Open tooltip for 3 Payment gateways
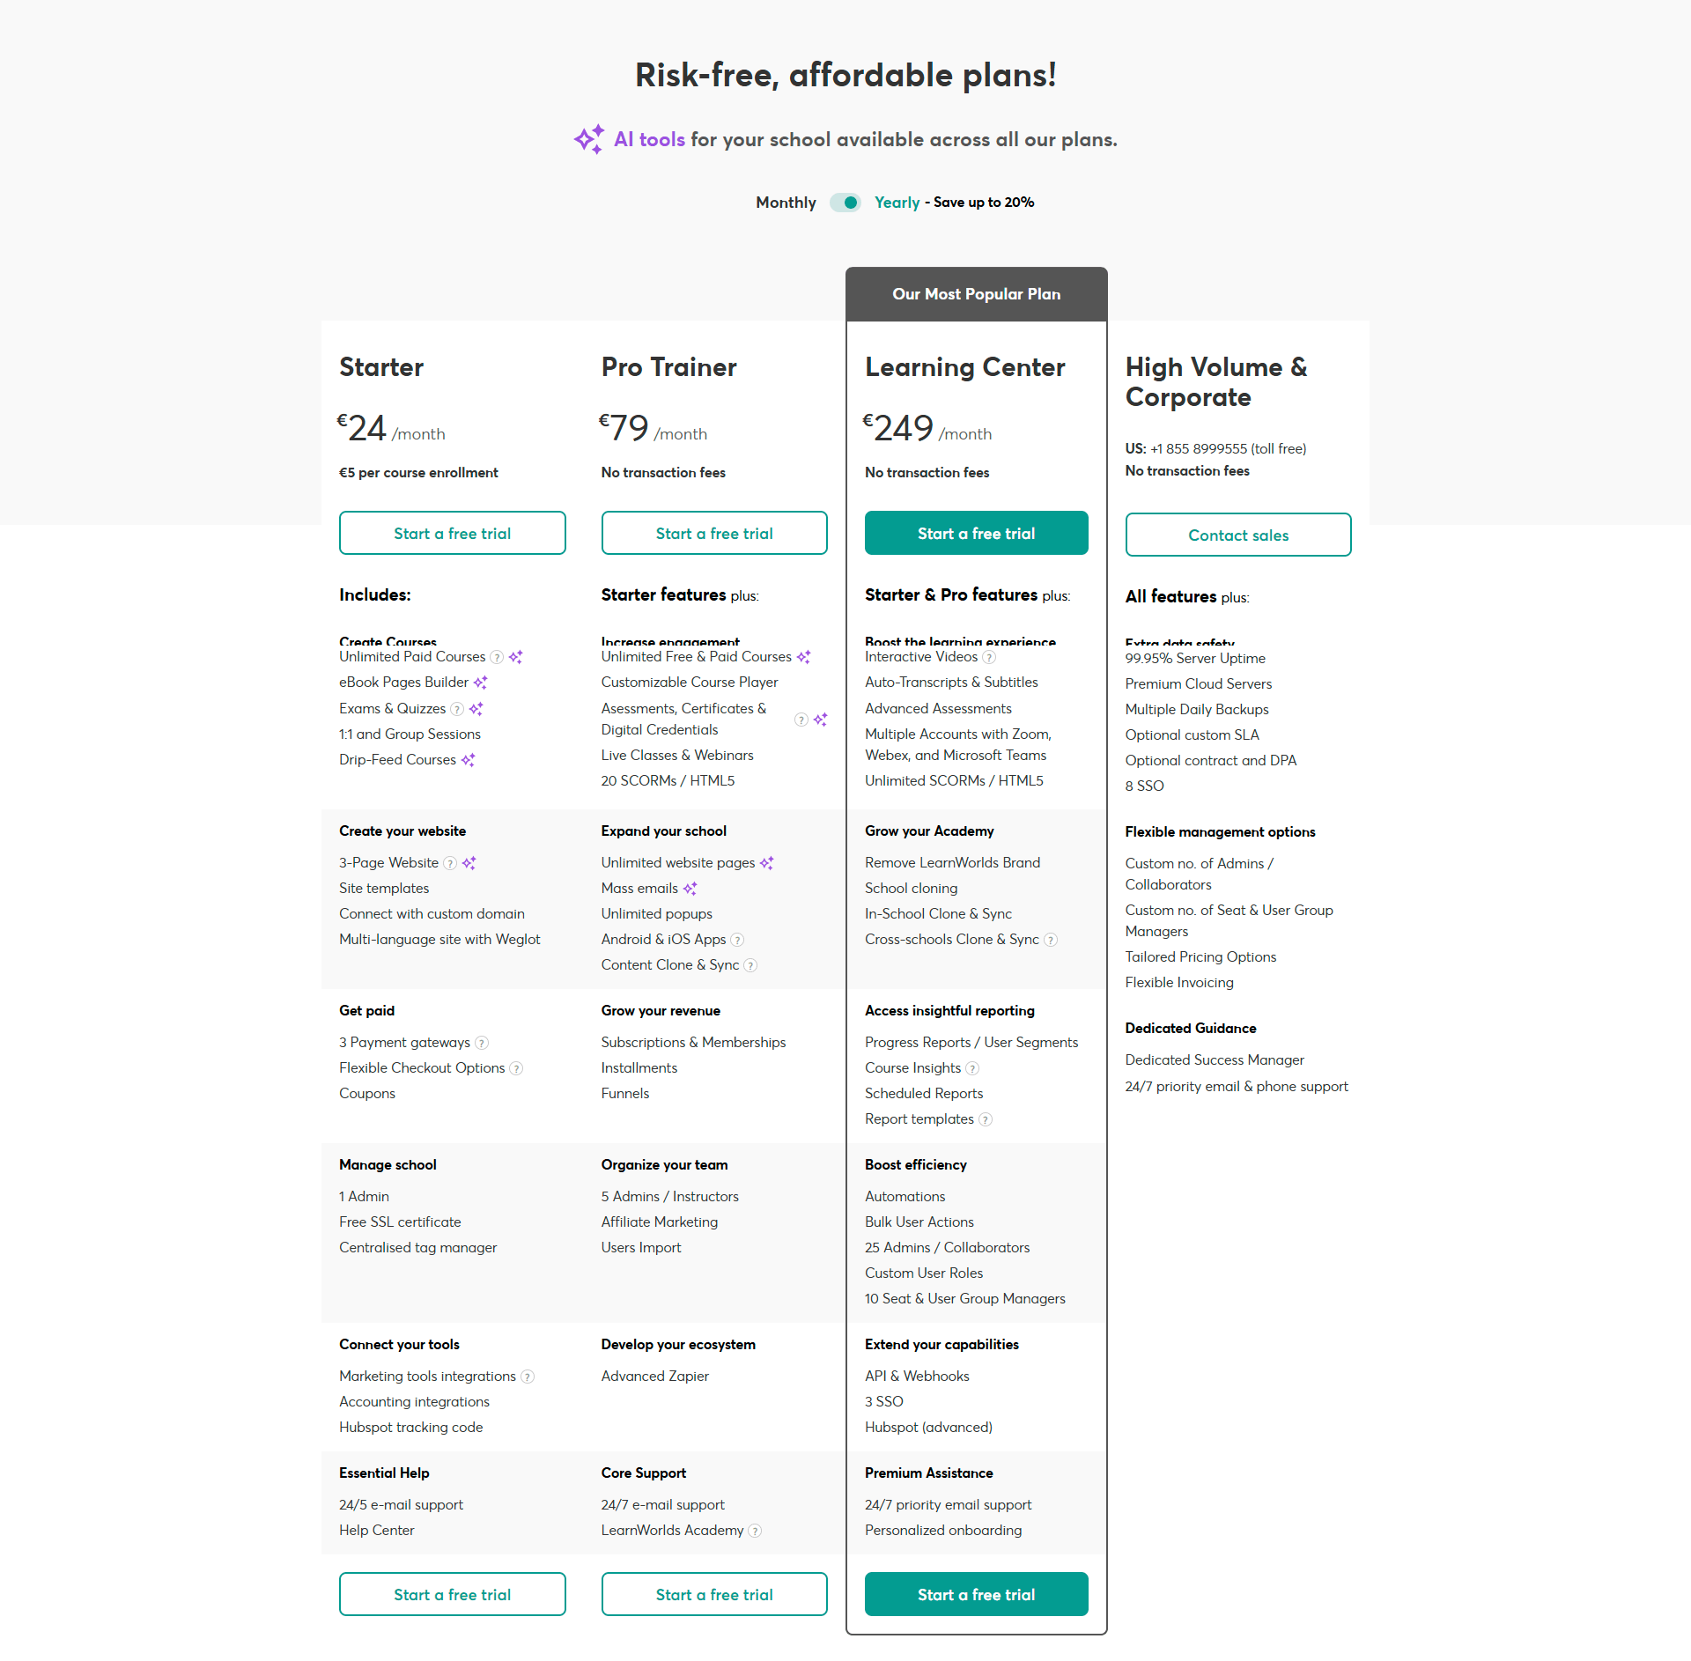The image size is (1691, 1661). pyautogui.click(x=482, y=1043)
